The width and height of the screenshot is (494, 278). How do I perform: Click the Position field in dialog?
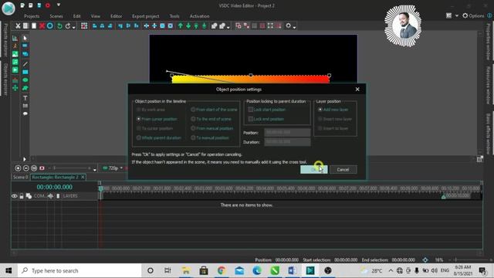click(287, 133)
